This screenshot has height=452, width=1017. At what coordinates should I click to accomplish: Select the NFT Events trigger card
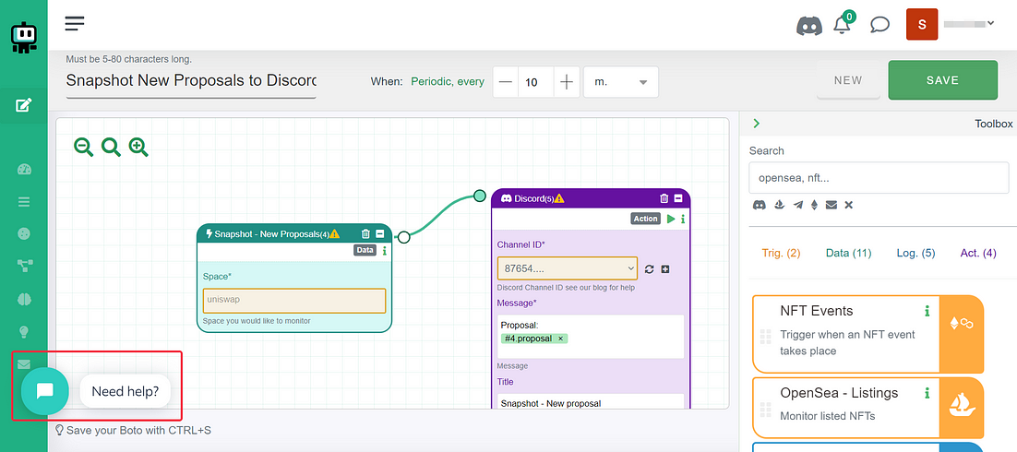click(x=867, y=335)
